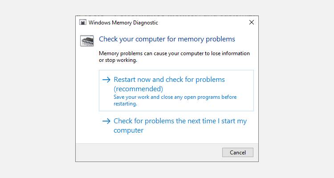The image size is (334, 178).
Task: Click the gray background outside the dialog
Action: click(36, 89)
